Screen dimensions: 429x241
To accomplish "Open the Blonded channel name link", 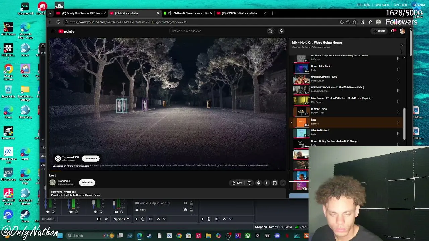I will [x=63, y=181].
